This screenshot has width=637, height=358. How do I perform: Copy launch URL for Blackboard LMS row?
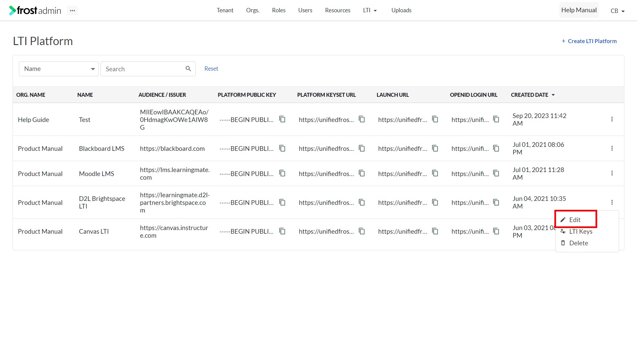point(435,148)
